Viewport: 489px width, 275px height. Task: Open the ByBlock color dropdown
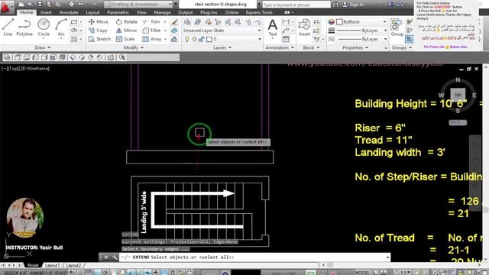pyautogui.click(x=361, y=22)
